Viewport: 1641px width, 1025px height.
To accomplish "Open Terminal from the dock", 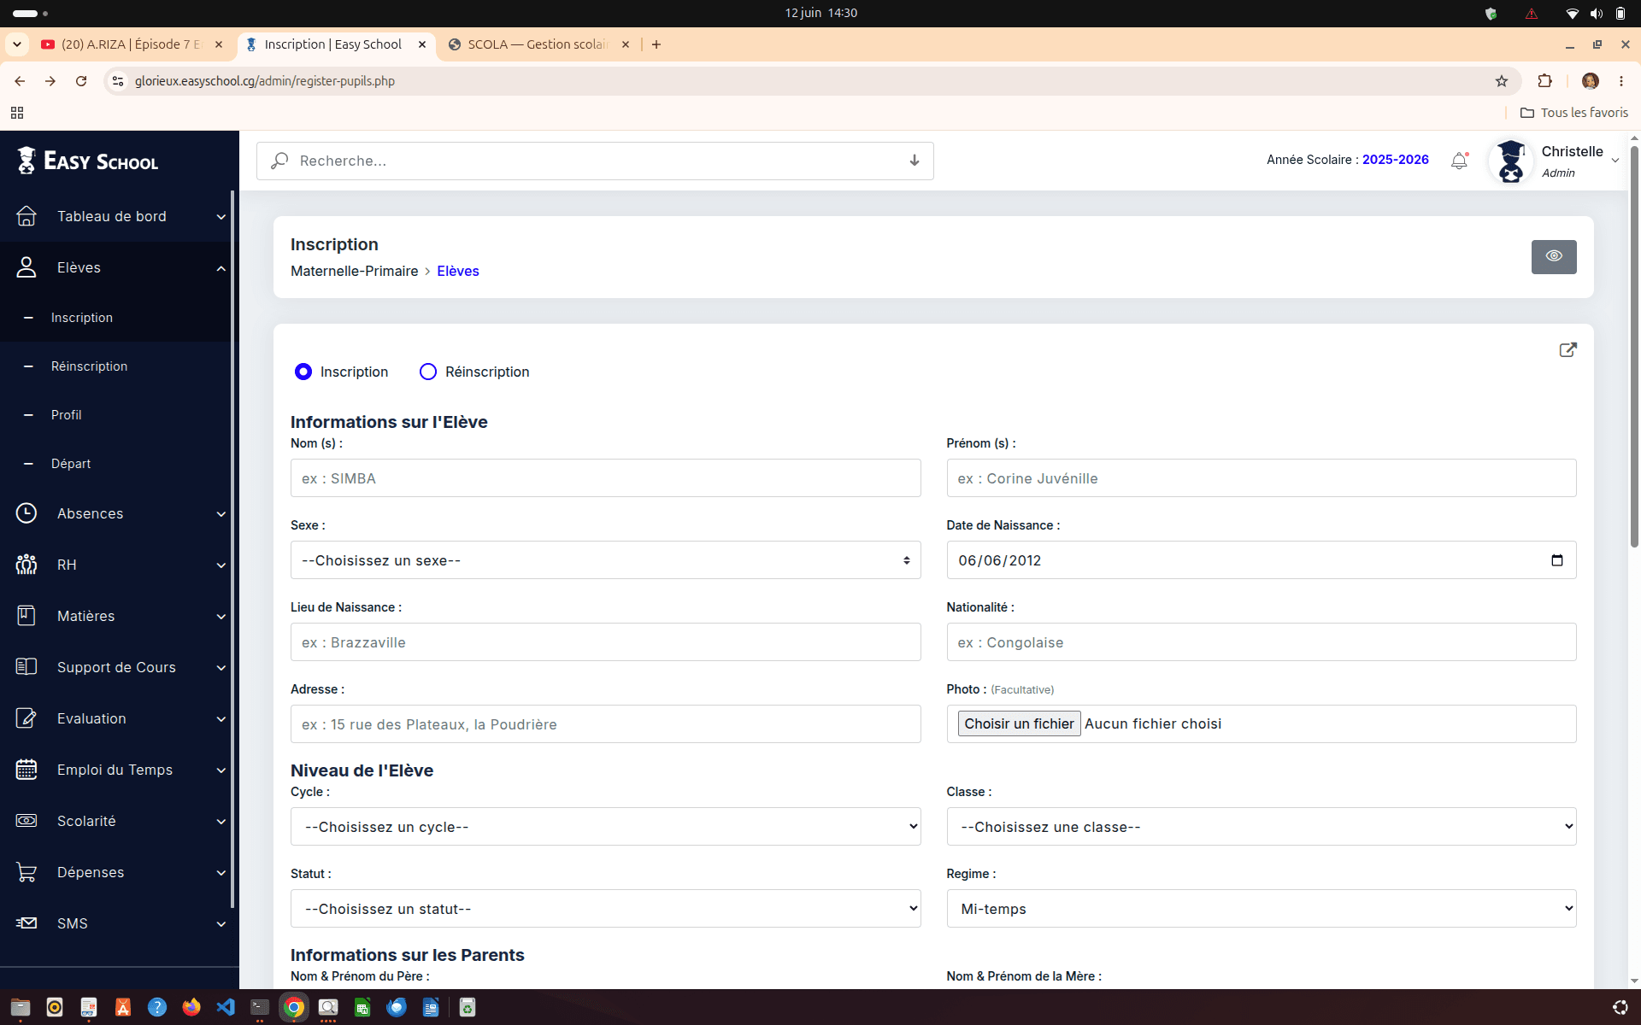I will click(x=260, y=1007).
